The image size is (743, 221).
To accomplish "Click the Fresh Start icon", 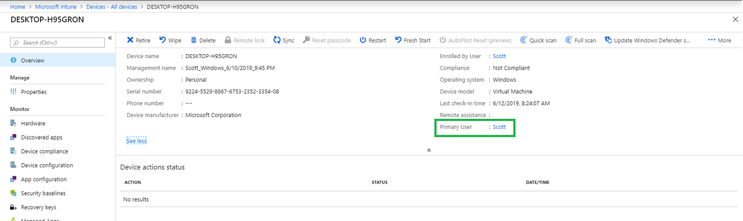I will coord(398,40).
